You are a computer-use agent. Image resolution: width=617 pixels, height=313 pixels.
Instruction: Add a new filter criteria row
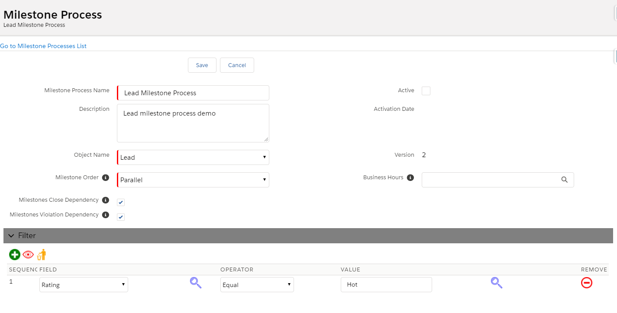(x=14, y=255)
